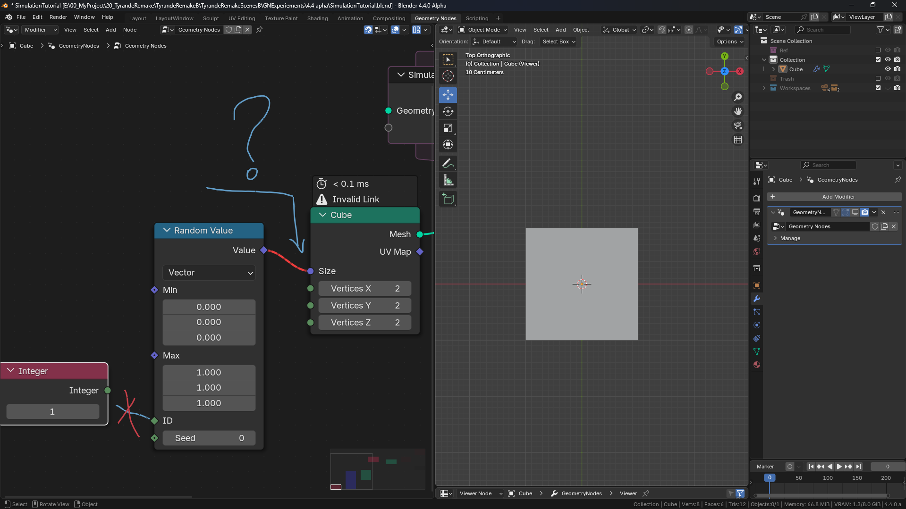Expand the Manage panel in modifier
The height and width of the screenshot is (509, 906).
tap(790, 238)
